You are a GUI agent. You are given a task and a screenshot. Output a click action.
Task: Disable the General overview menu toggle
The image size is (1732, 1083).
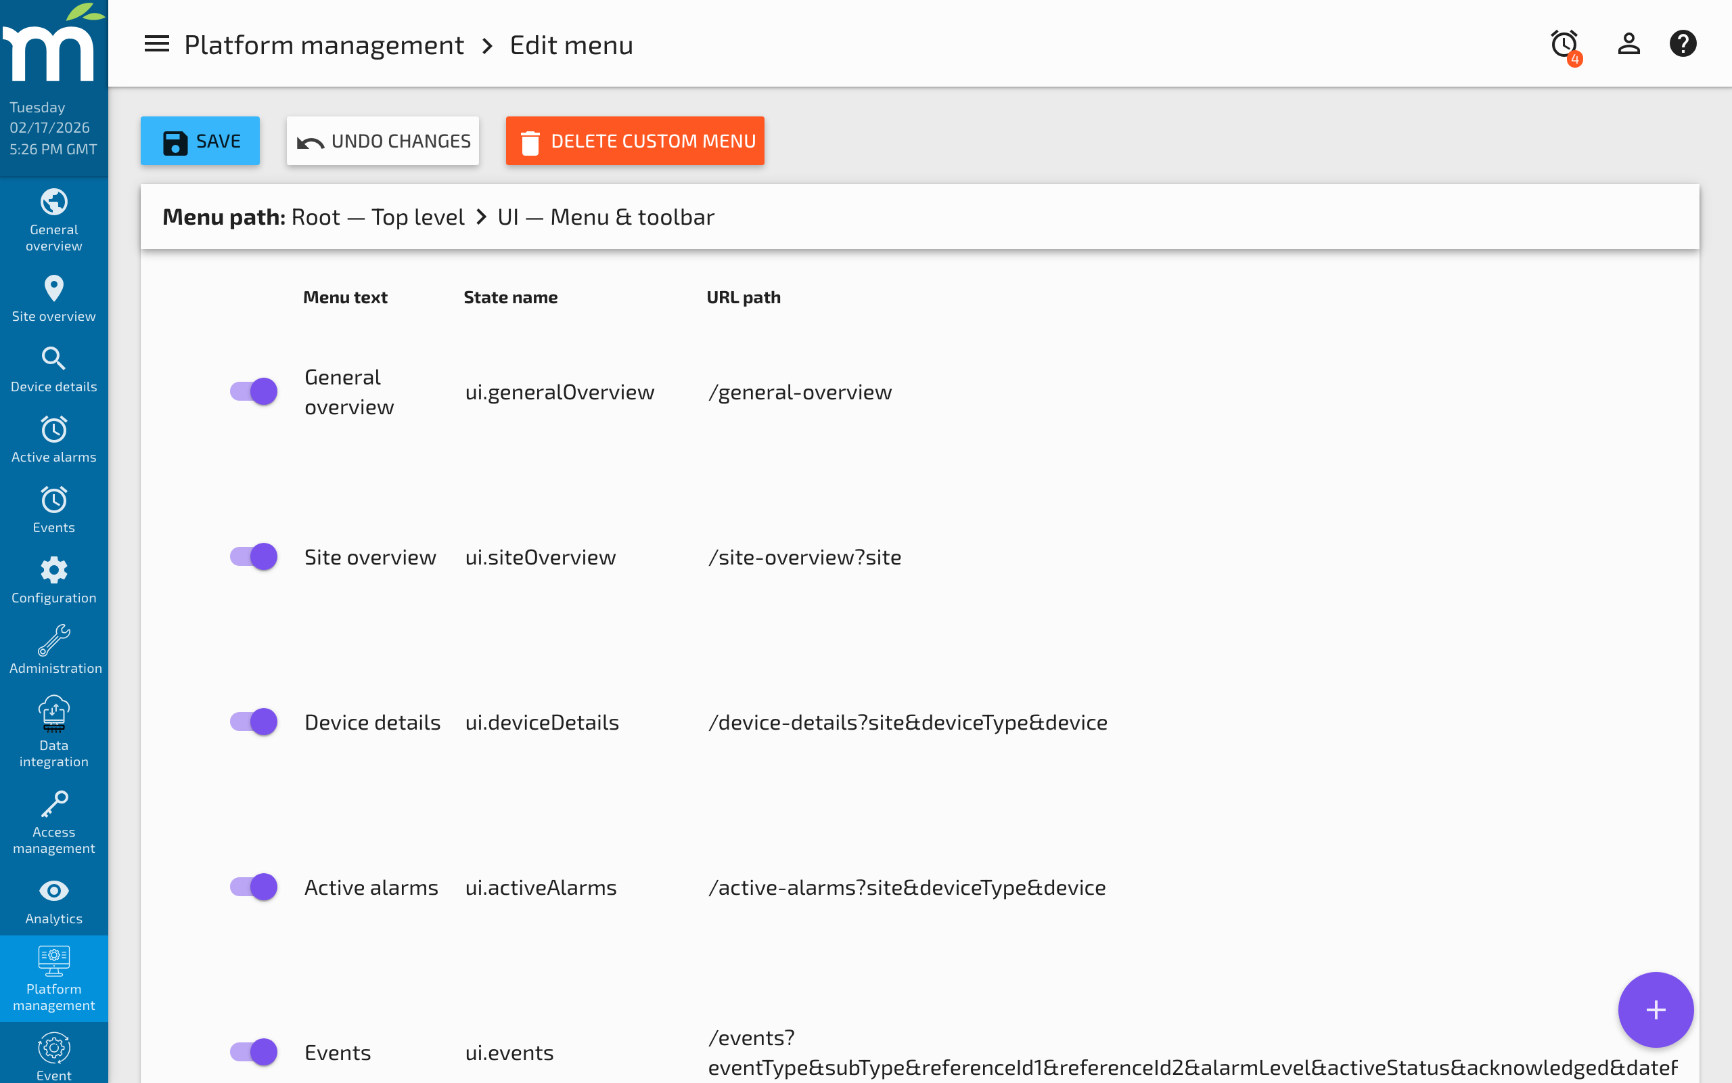[x=254, y=392]
